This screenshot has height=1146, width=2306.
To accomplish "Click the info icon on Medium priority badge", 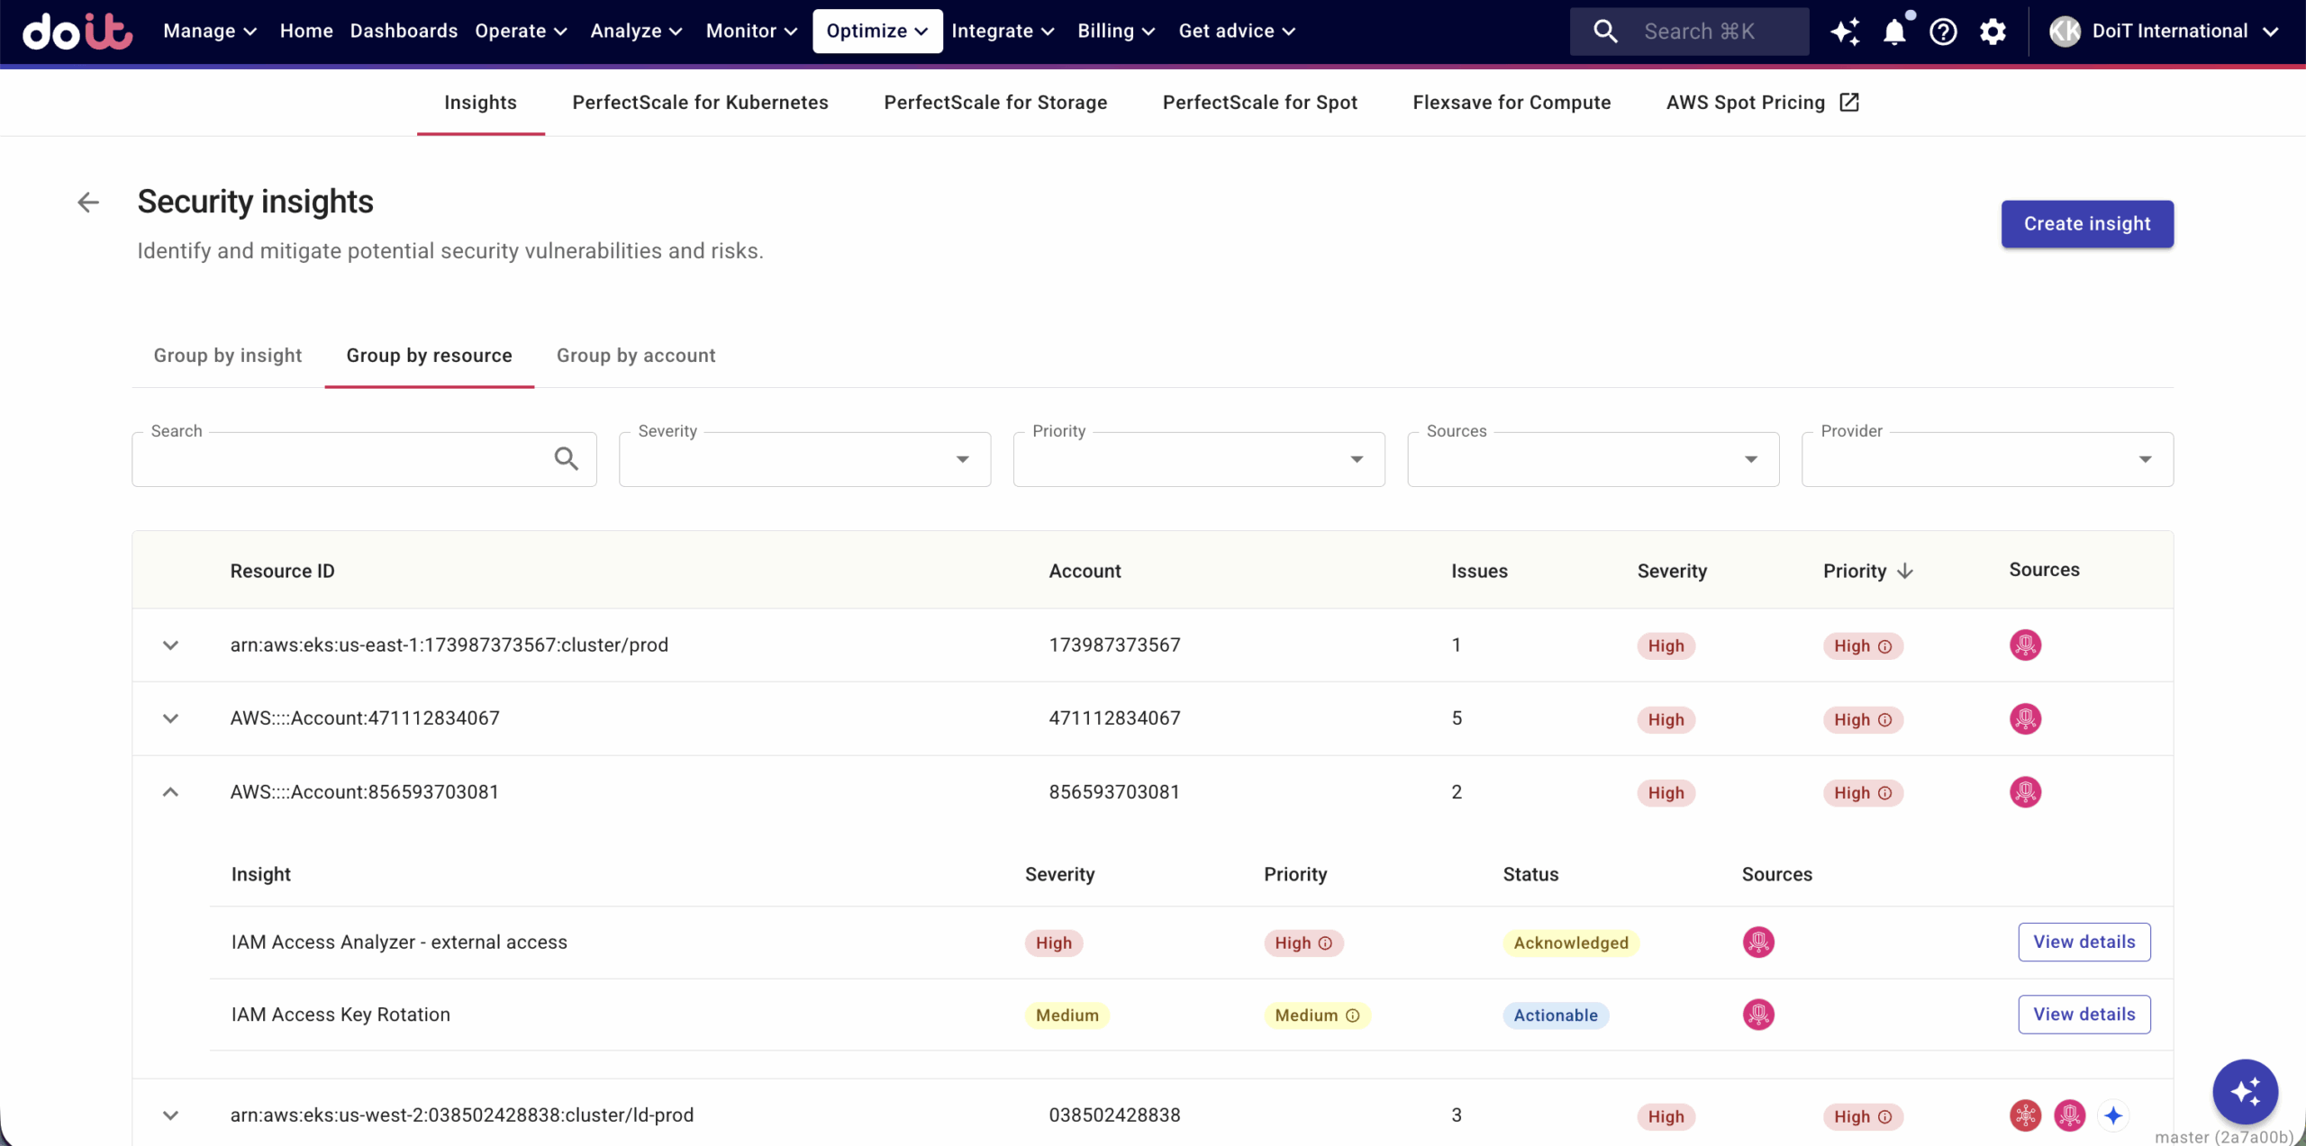I will pos(1353,1015).
